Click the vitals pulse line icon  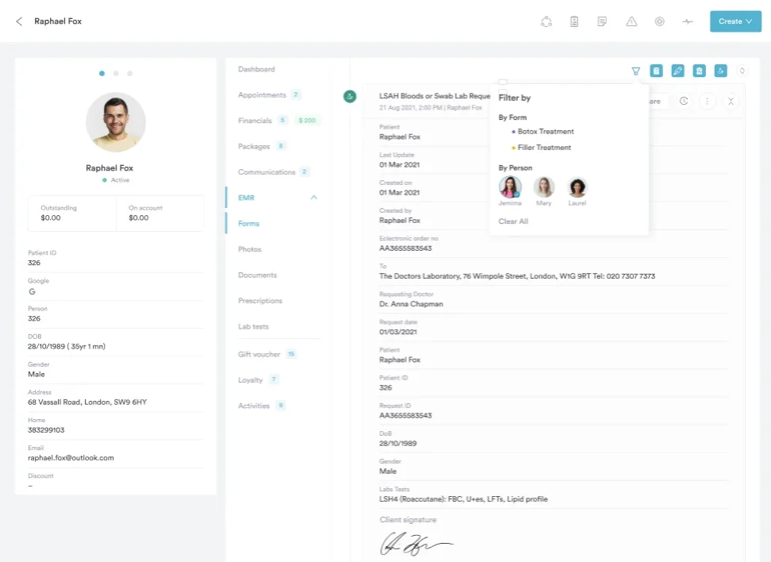click(688, 21)
